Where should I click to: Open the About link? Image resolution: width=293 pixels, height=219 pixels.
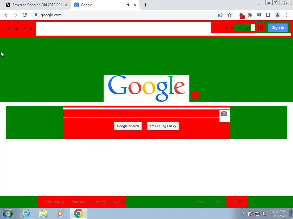[x=13, y=29]
